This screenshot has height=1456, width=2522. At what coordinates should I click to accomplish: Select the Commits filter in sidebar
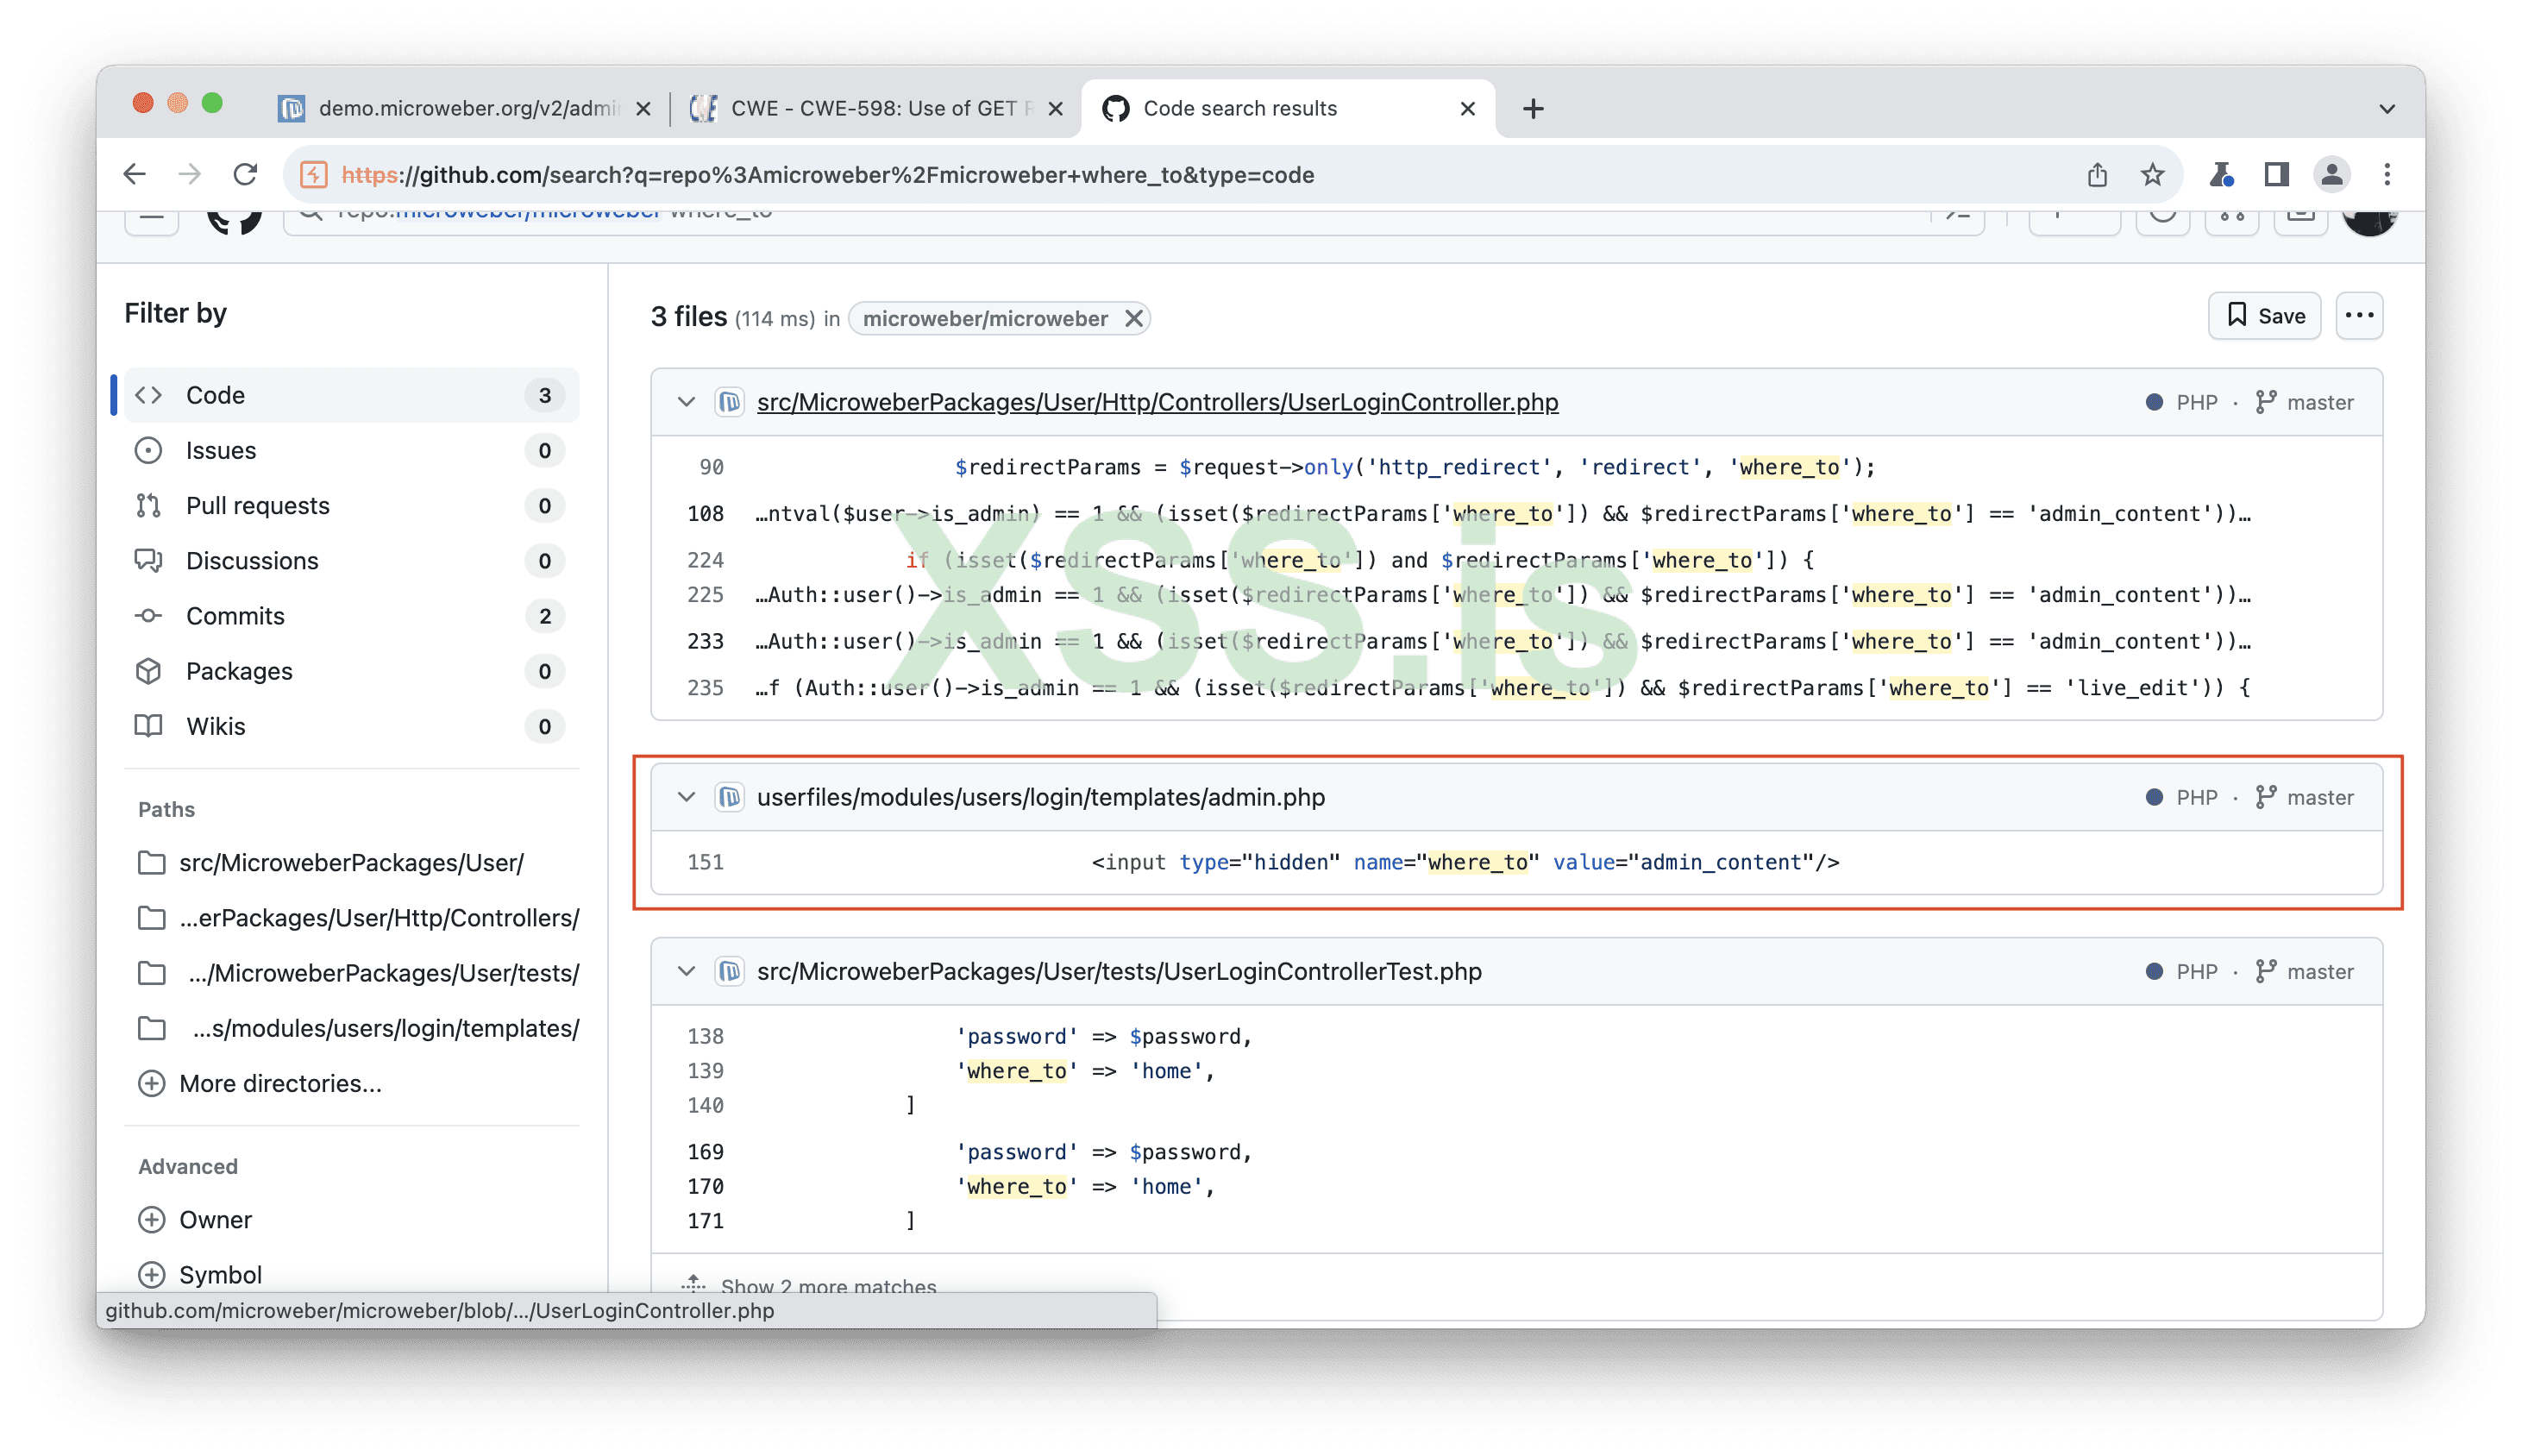[235, 616]
